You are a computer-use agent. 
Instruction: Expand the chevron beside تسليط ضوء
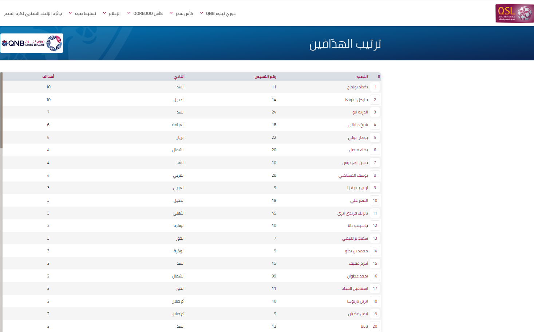tap(70, 13)
